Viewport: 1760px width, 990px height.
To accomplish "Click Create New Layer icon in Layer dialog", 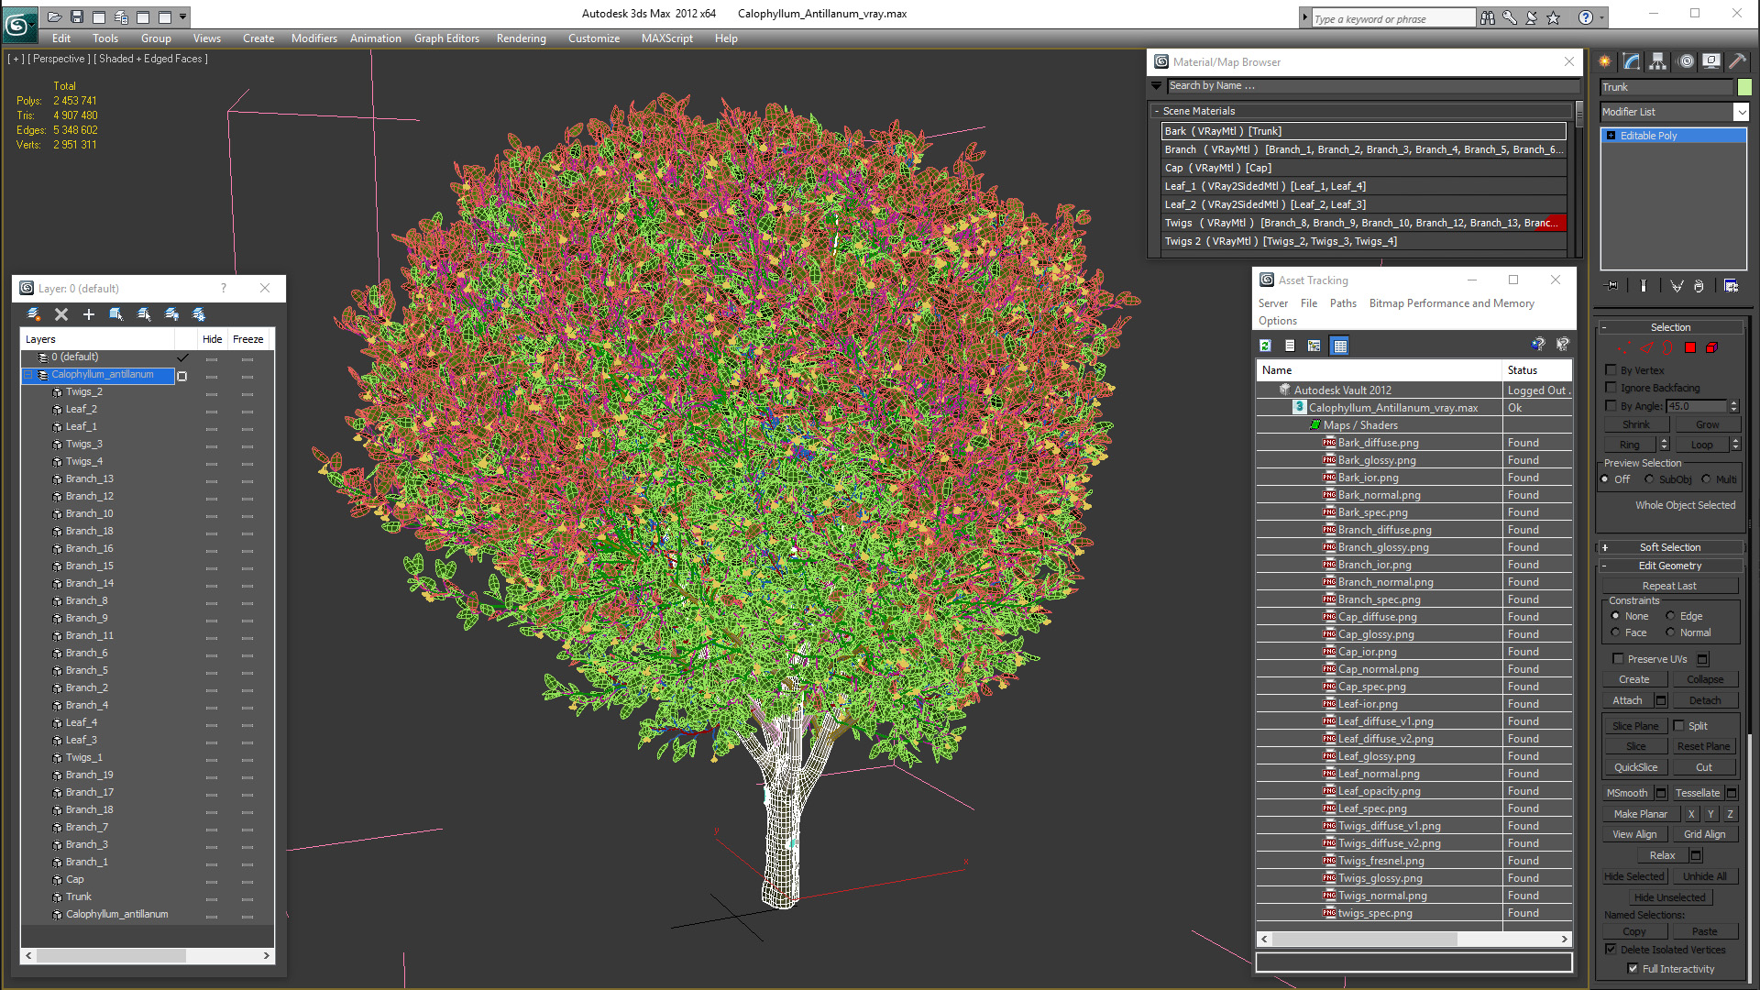I will click(34, 314).
